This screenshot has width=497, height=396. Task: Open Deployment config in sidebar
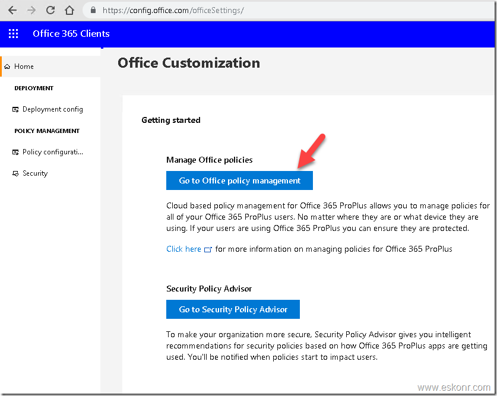click(x=53, y=109)
